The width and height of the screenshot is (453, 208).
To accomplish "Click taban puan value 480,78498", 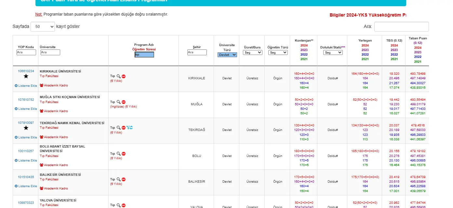I will click(x=418, y=74).
